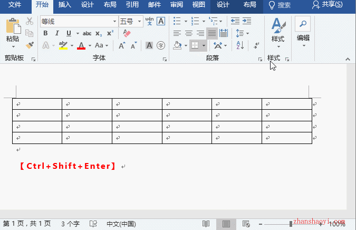356x230 pixels.
Task: Open the spelling proofing status icon
Action: click(93, 224)
